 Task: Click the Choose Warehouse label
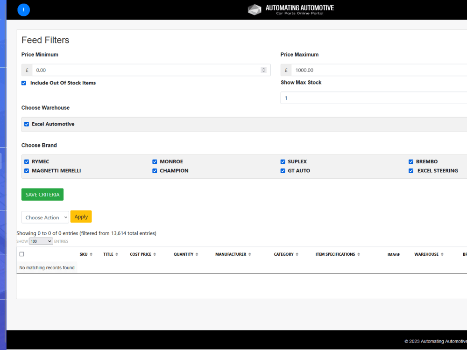click(x=45, y=108)
